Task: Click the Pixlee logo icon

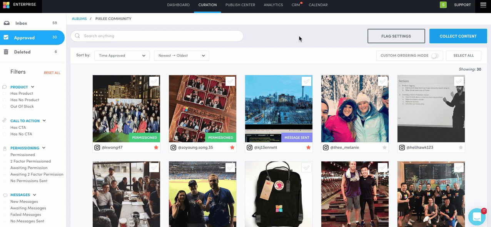Action: [x=6, y=5]
